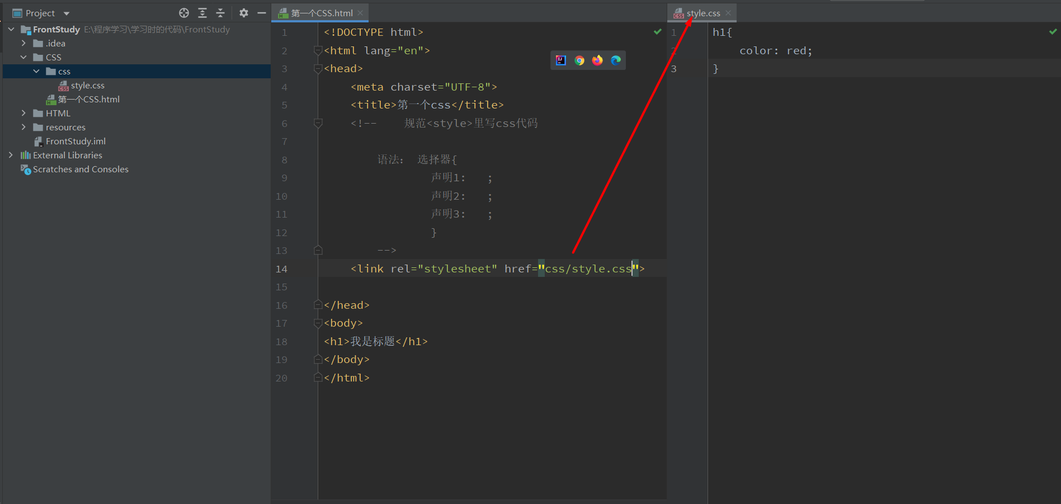
Task: Open page in Chrome browser
Action: click(x=579, y=60)
